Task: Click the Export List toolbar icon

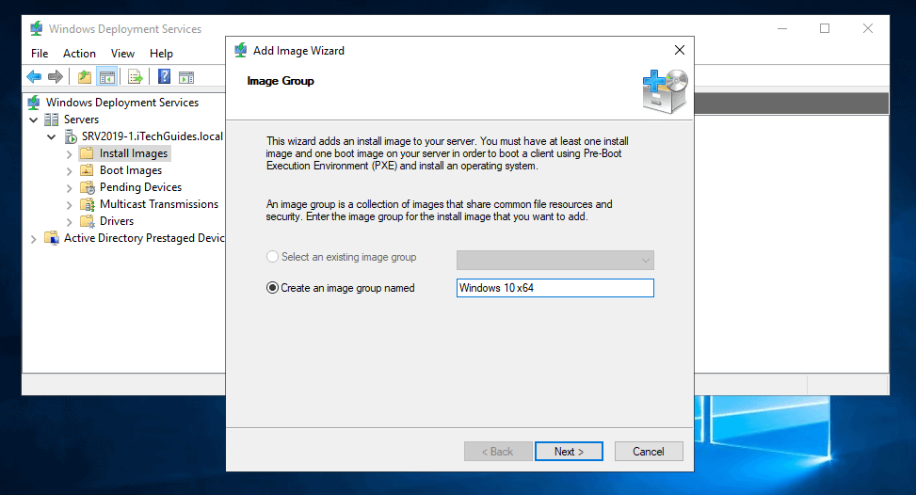Action: 135,77
